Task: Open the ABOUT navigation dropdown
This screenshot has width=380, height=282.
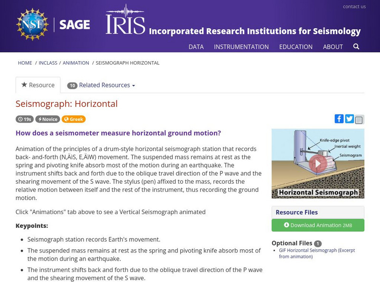Action: coord(333,47)
